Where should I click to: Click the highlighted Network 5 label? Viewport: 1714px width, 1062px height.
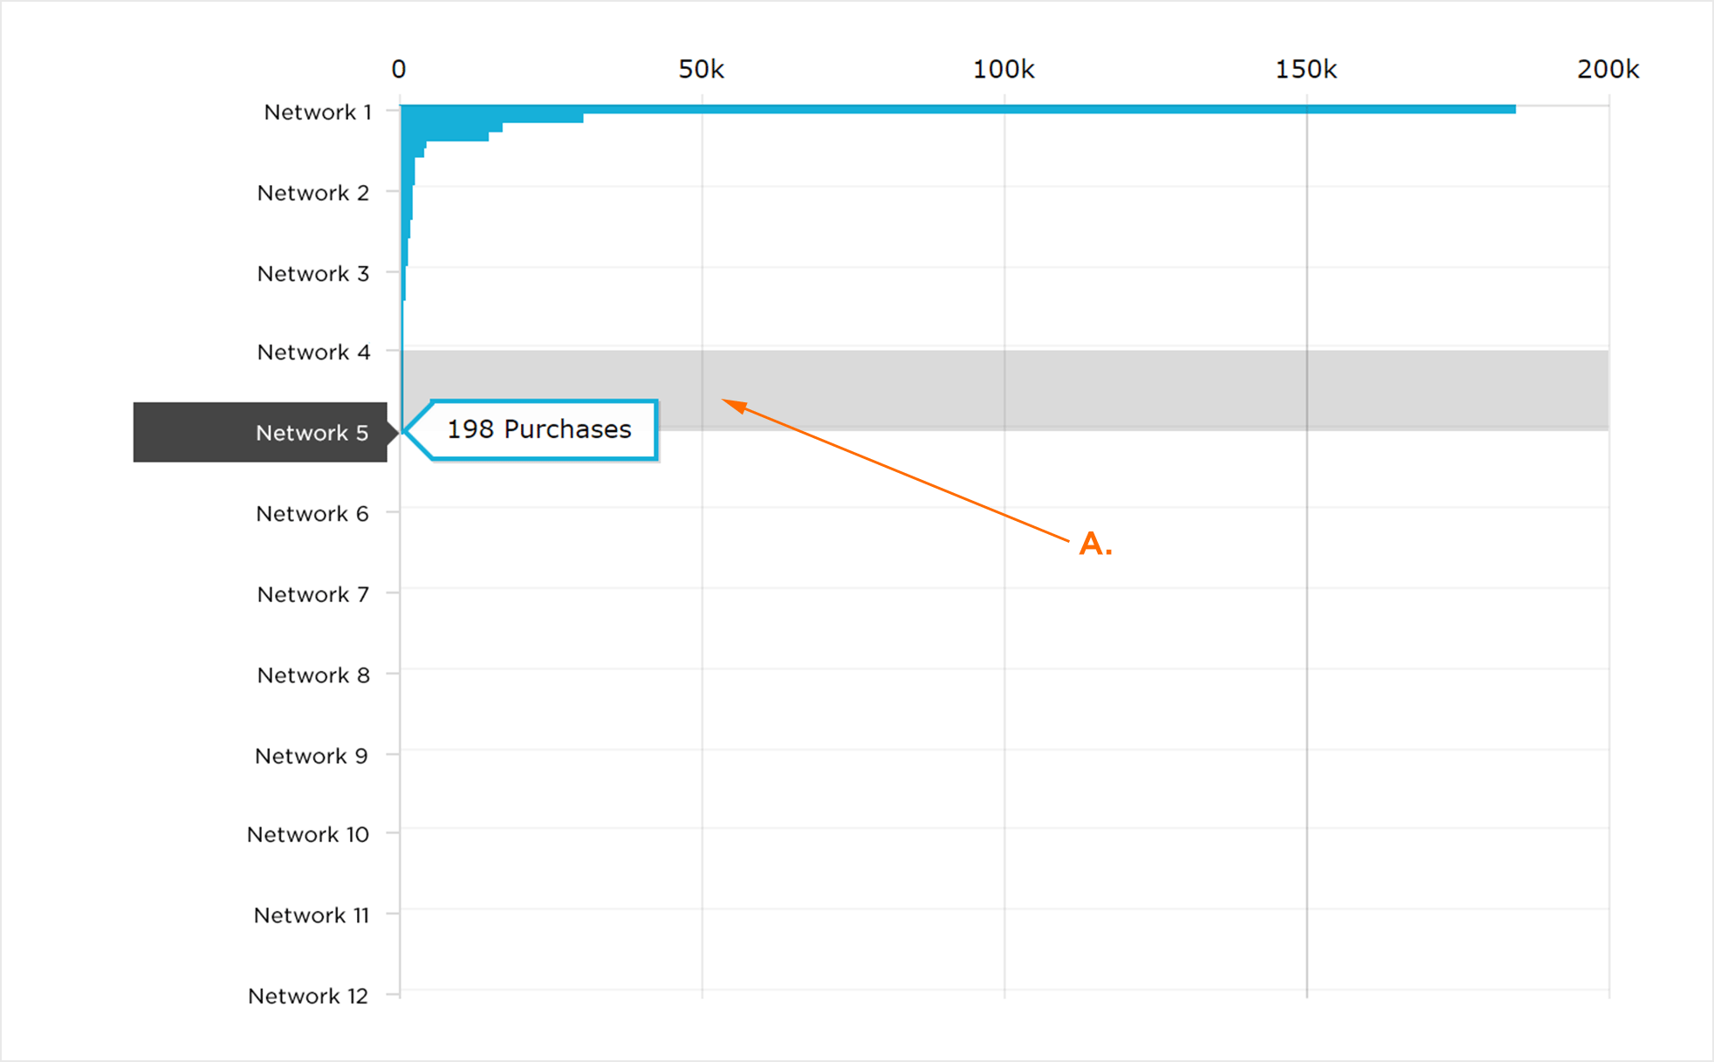tap(260, 432)
